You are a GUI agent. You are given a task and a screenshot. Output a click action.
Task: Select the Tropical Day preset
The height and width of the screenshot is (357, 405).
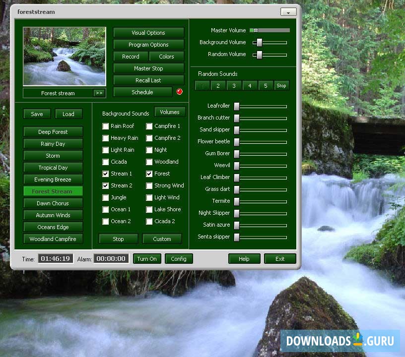pos(53,168)
